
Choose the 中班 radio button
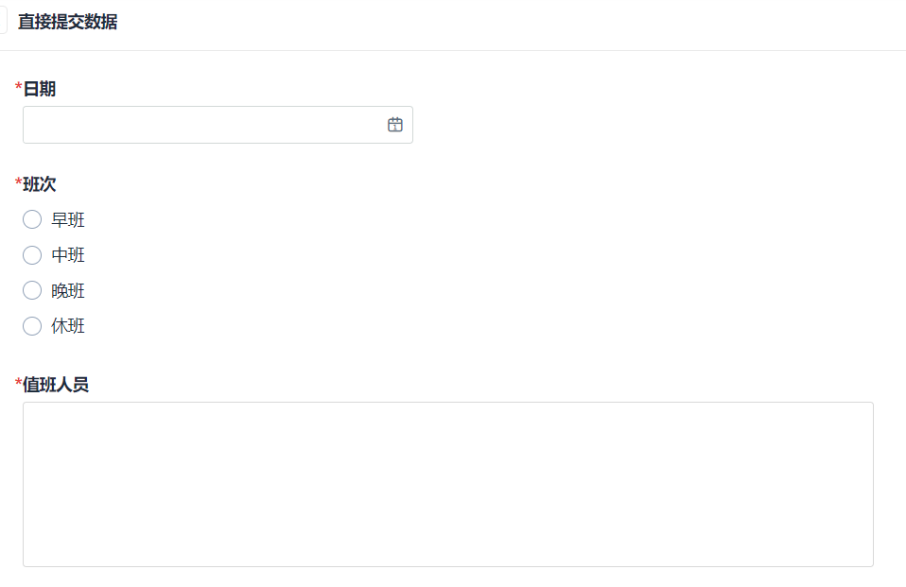pyautogui.click(x=32, y=255)
